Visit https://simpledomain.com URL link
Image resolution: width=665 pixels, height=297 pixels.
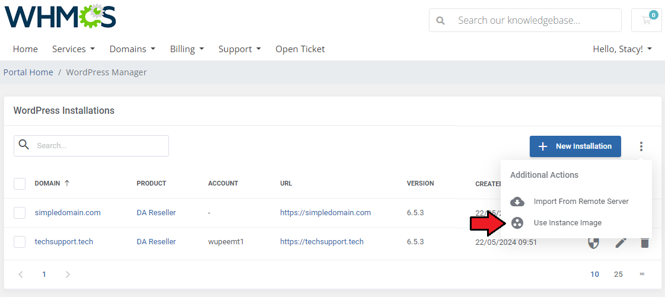pyautogui.click(x=325, y=213)
